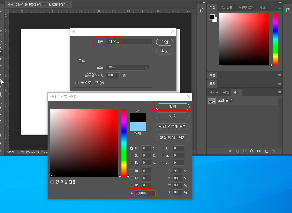Open the Color panel menu icon
This screenshot has height=213, width=292.
[x=280, y=8]
